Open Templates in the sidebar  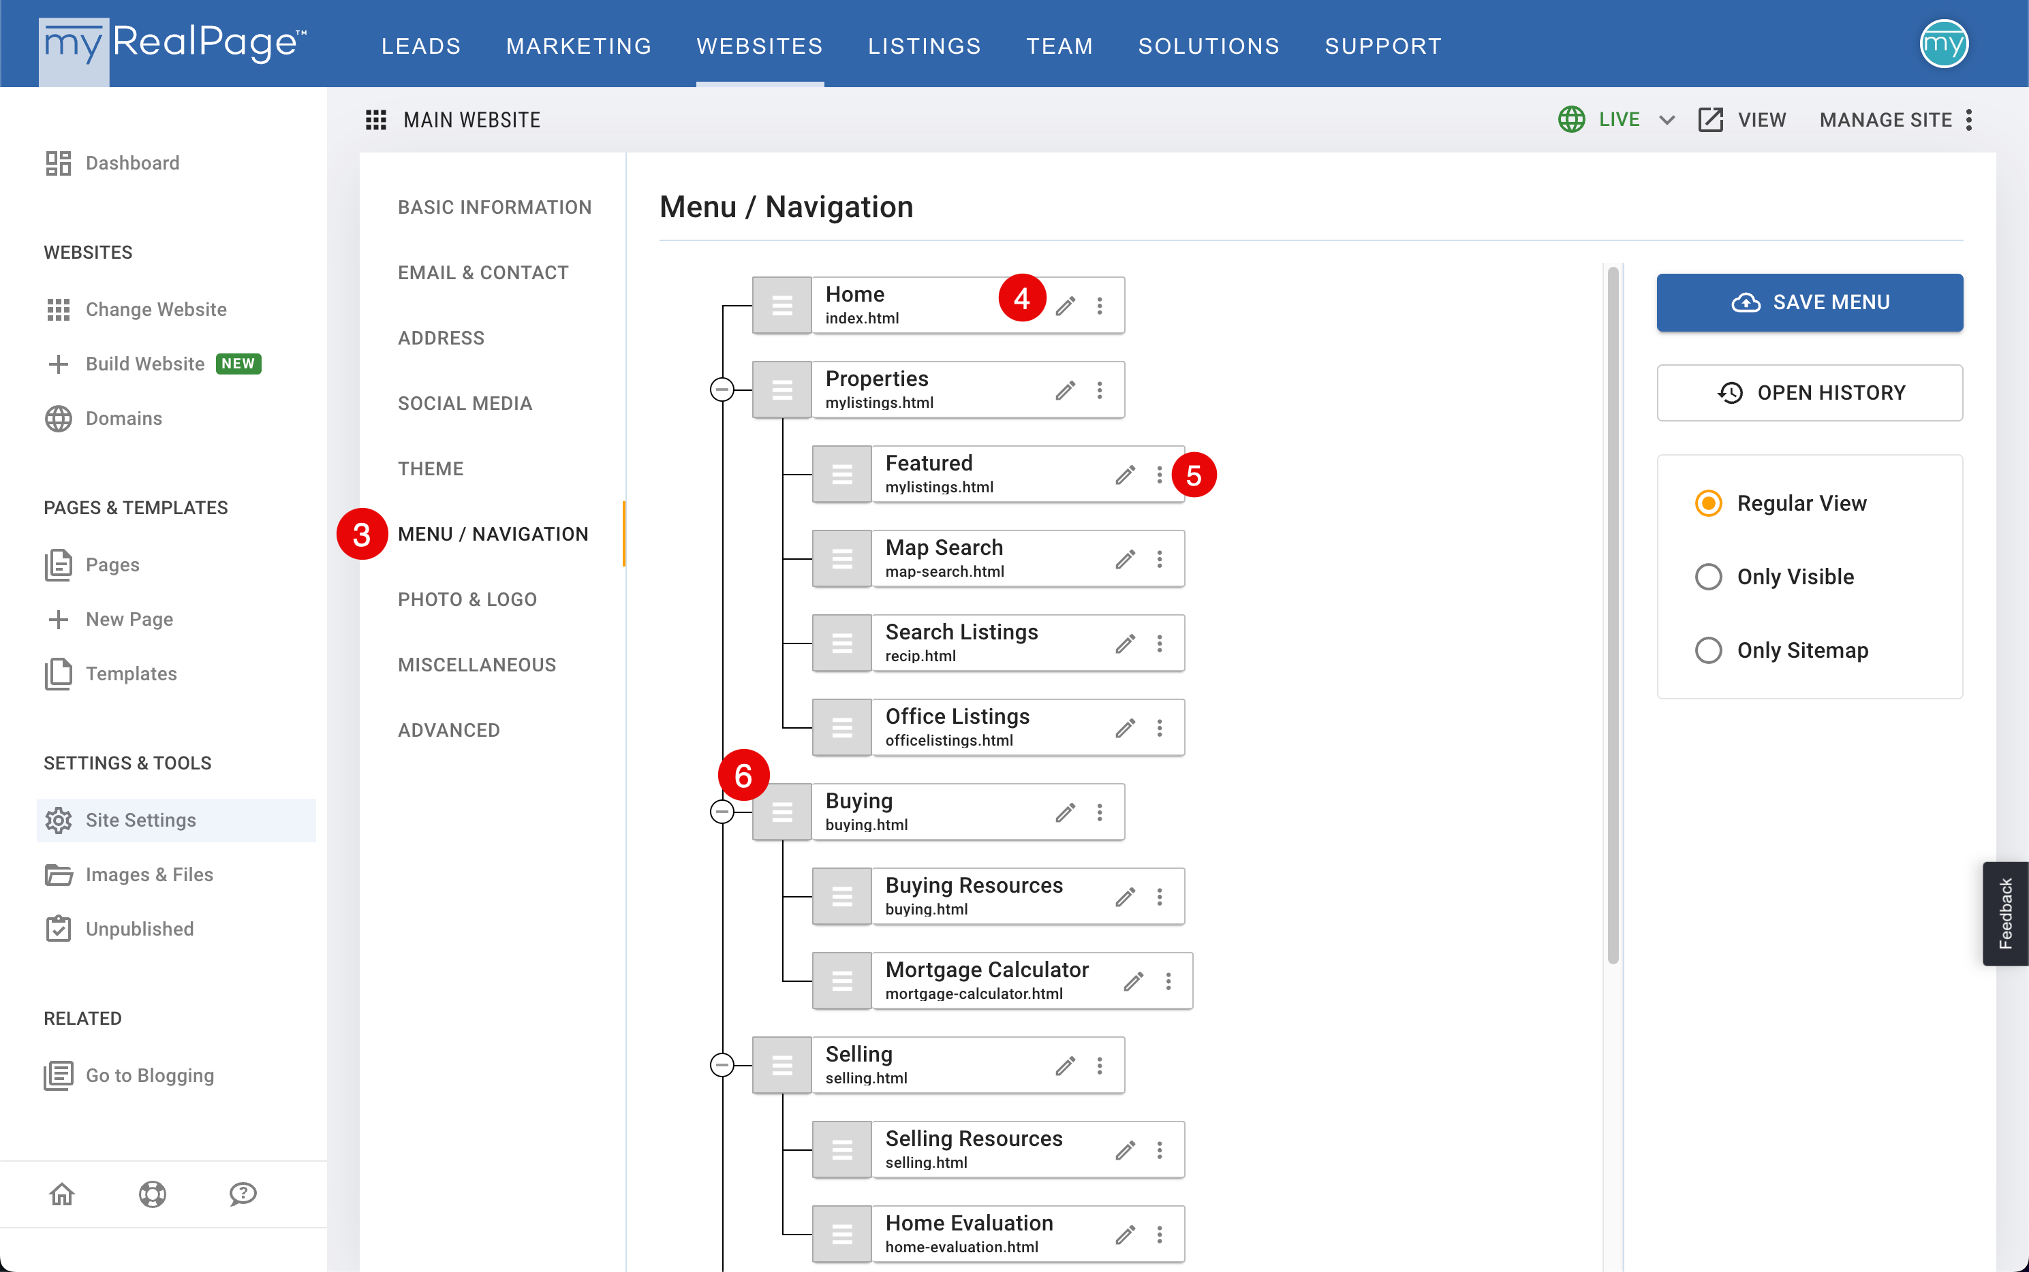(110, 674)
